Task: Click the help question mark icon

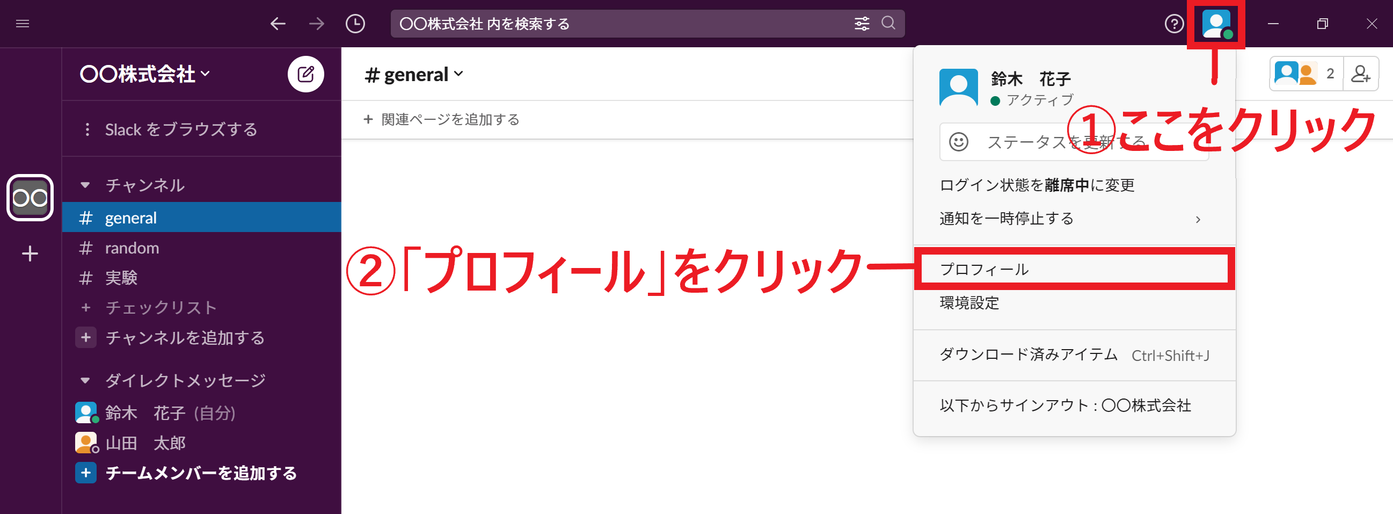Action: tap(1174, 24)
